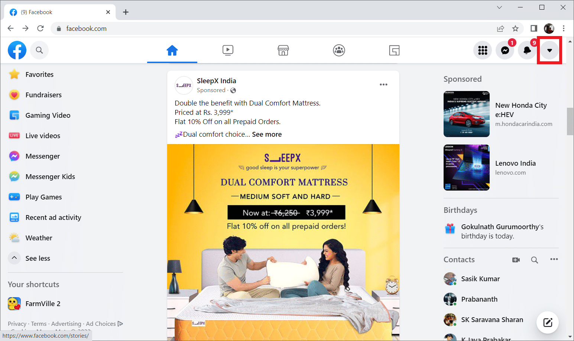
Task: Open the SleepX mattress ad image
Action: [283, 242]
